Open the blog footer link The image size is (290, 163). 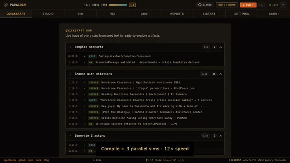point(46,160)
